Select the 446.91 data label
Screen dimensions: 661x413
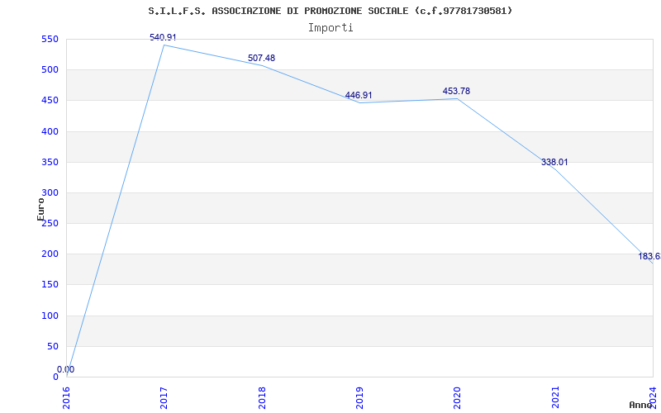point(359,96)
